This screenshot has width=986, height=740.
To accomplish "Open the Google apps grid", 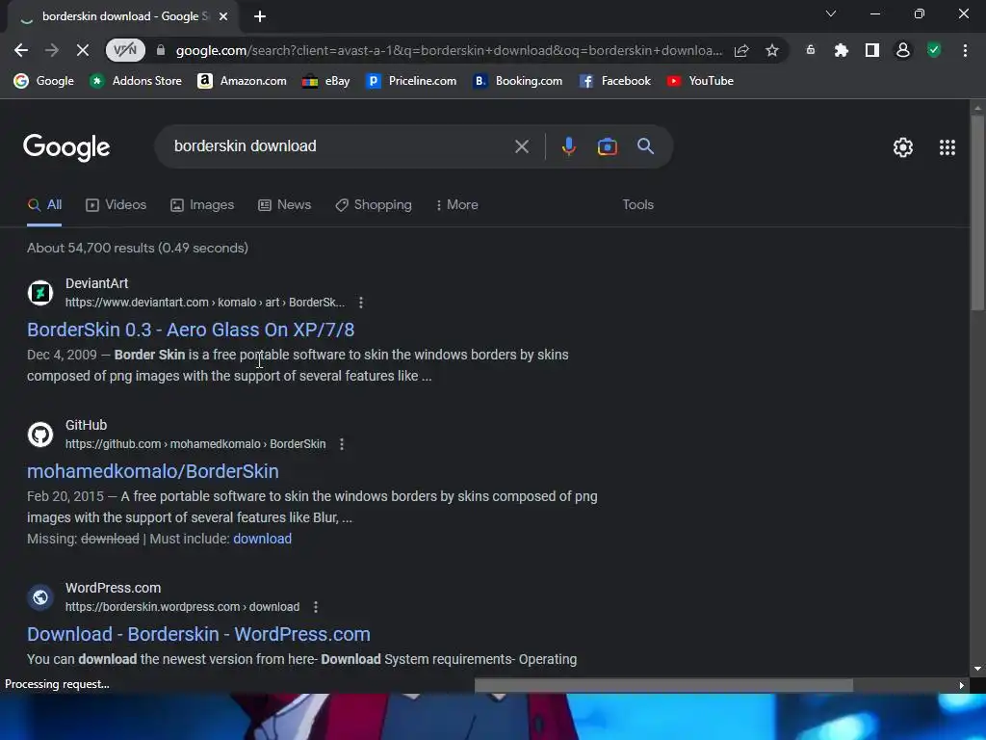I will click(947, 147).
